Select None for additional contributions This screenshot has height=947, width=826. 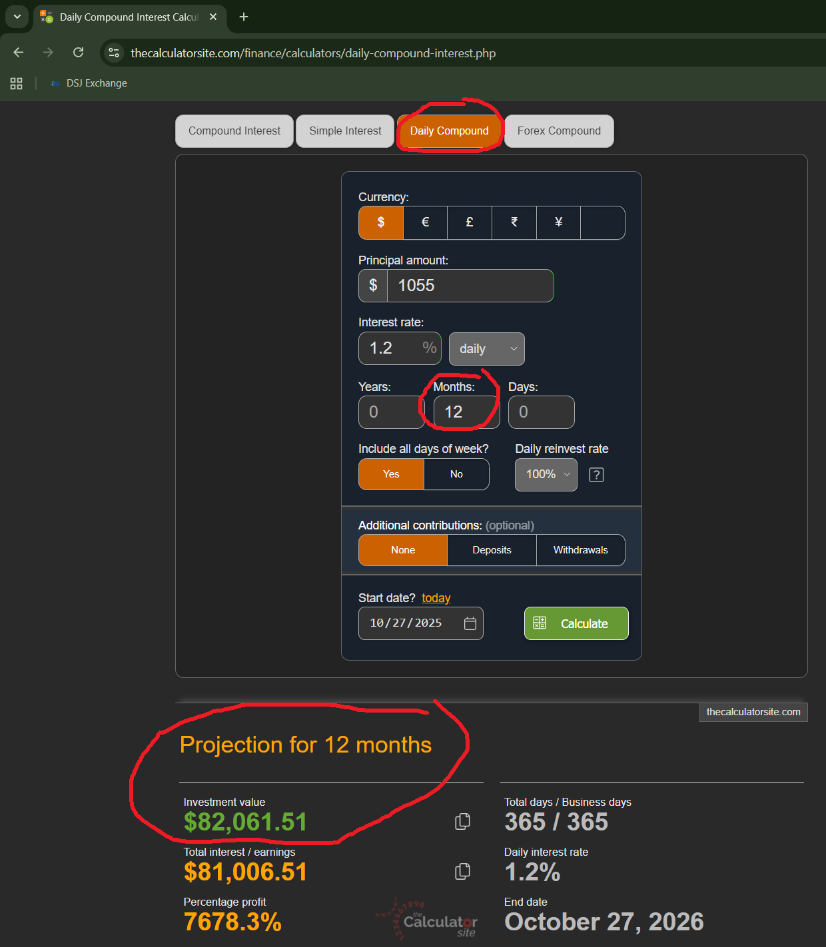tap(403, 550)
